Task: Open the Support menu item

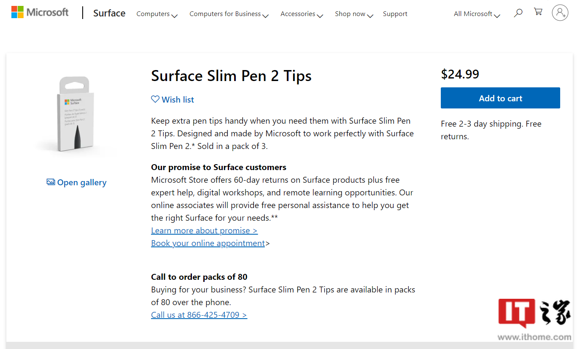Action: coord(395,14)
